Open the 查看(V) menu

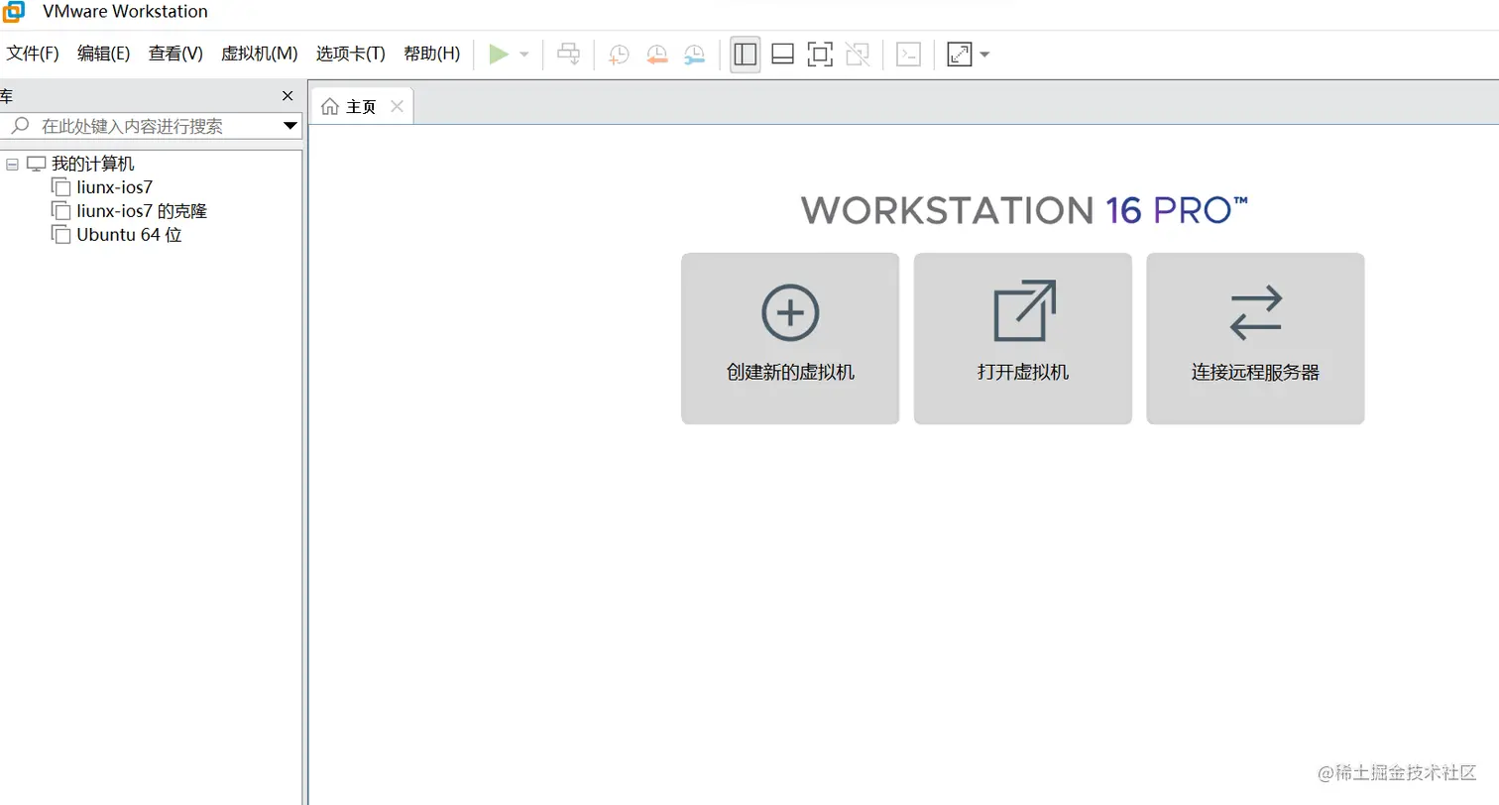[x=175, y=54]
